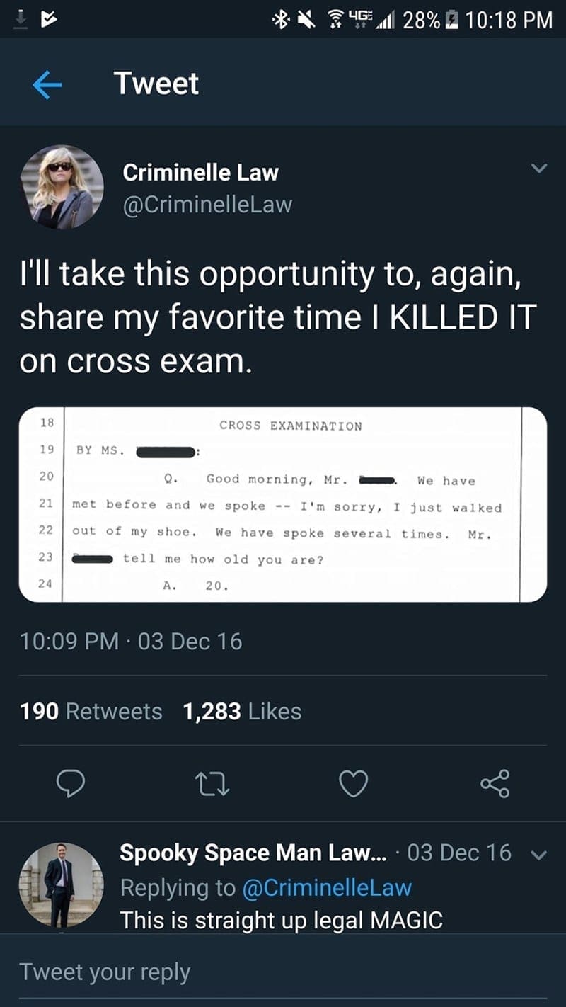View the 190 Retweets list

tap(91, 711)
